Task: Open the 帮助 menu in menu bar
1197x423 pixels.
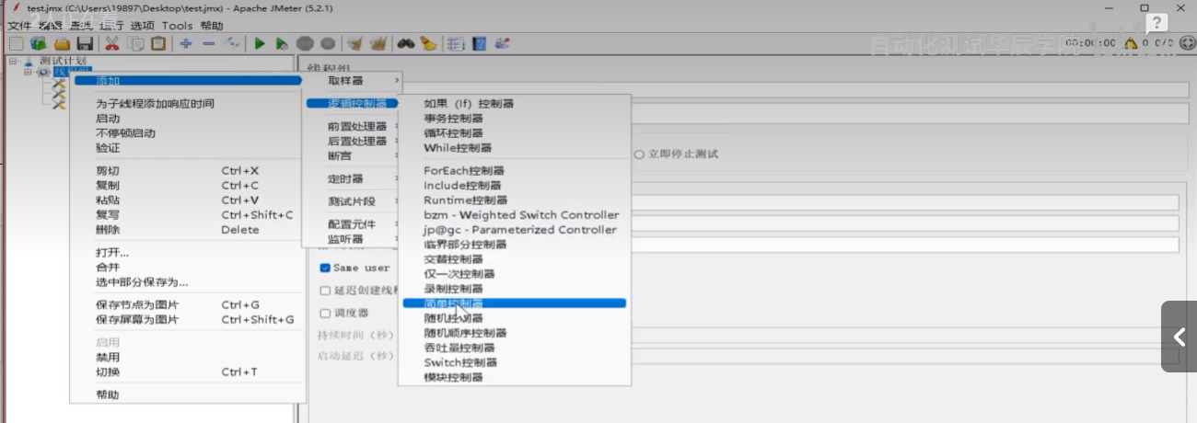Action: click(212, 26)
